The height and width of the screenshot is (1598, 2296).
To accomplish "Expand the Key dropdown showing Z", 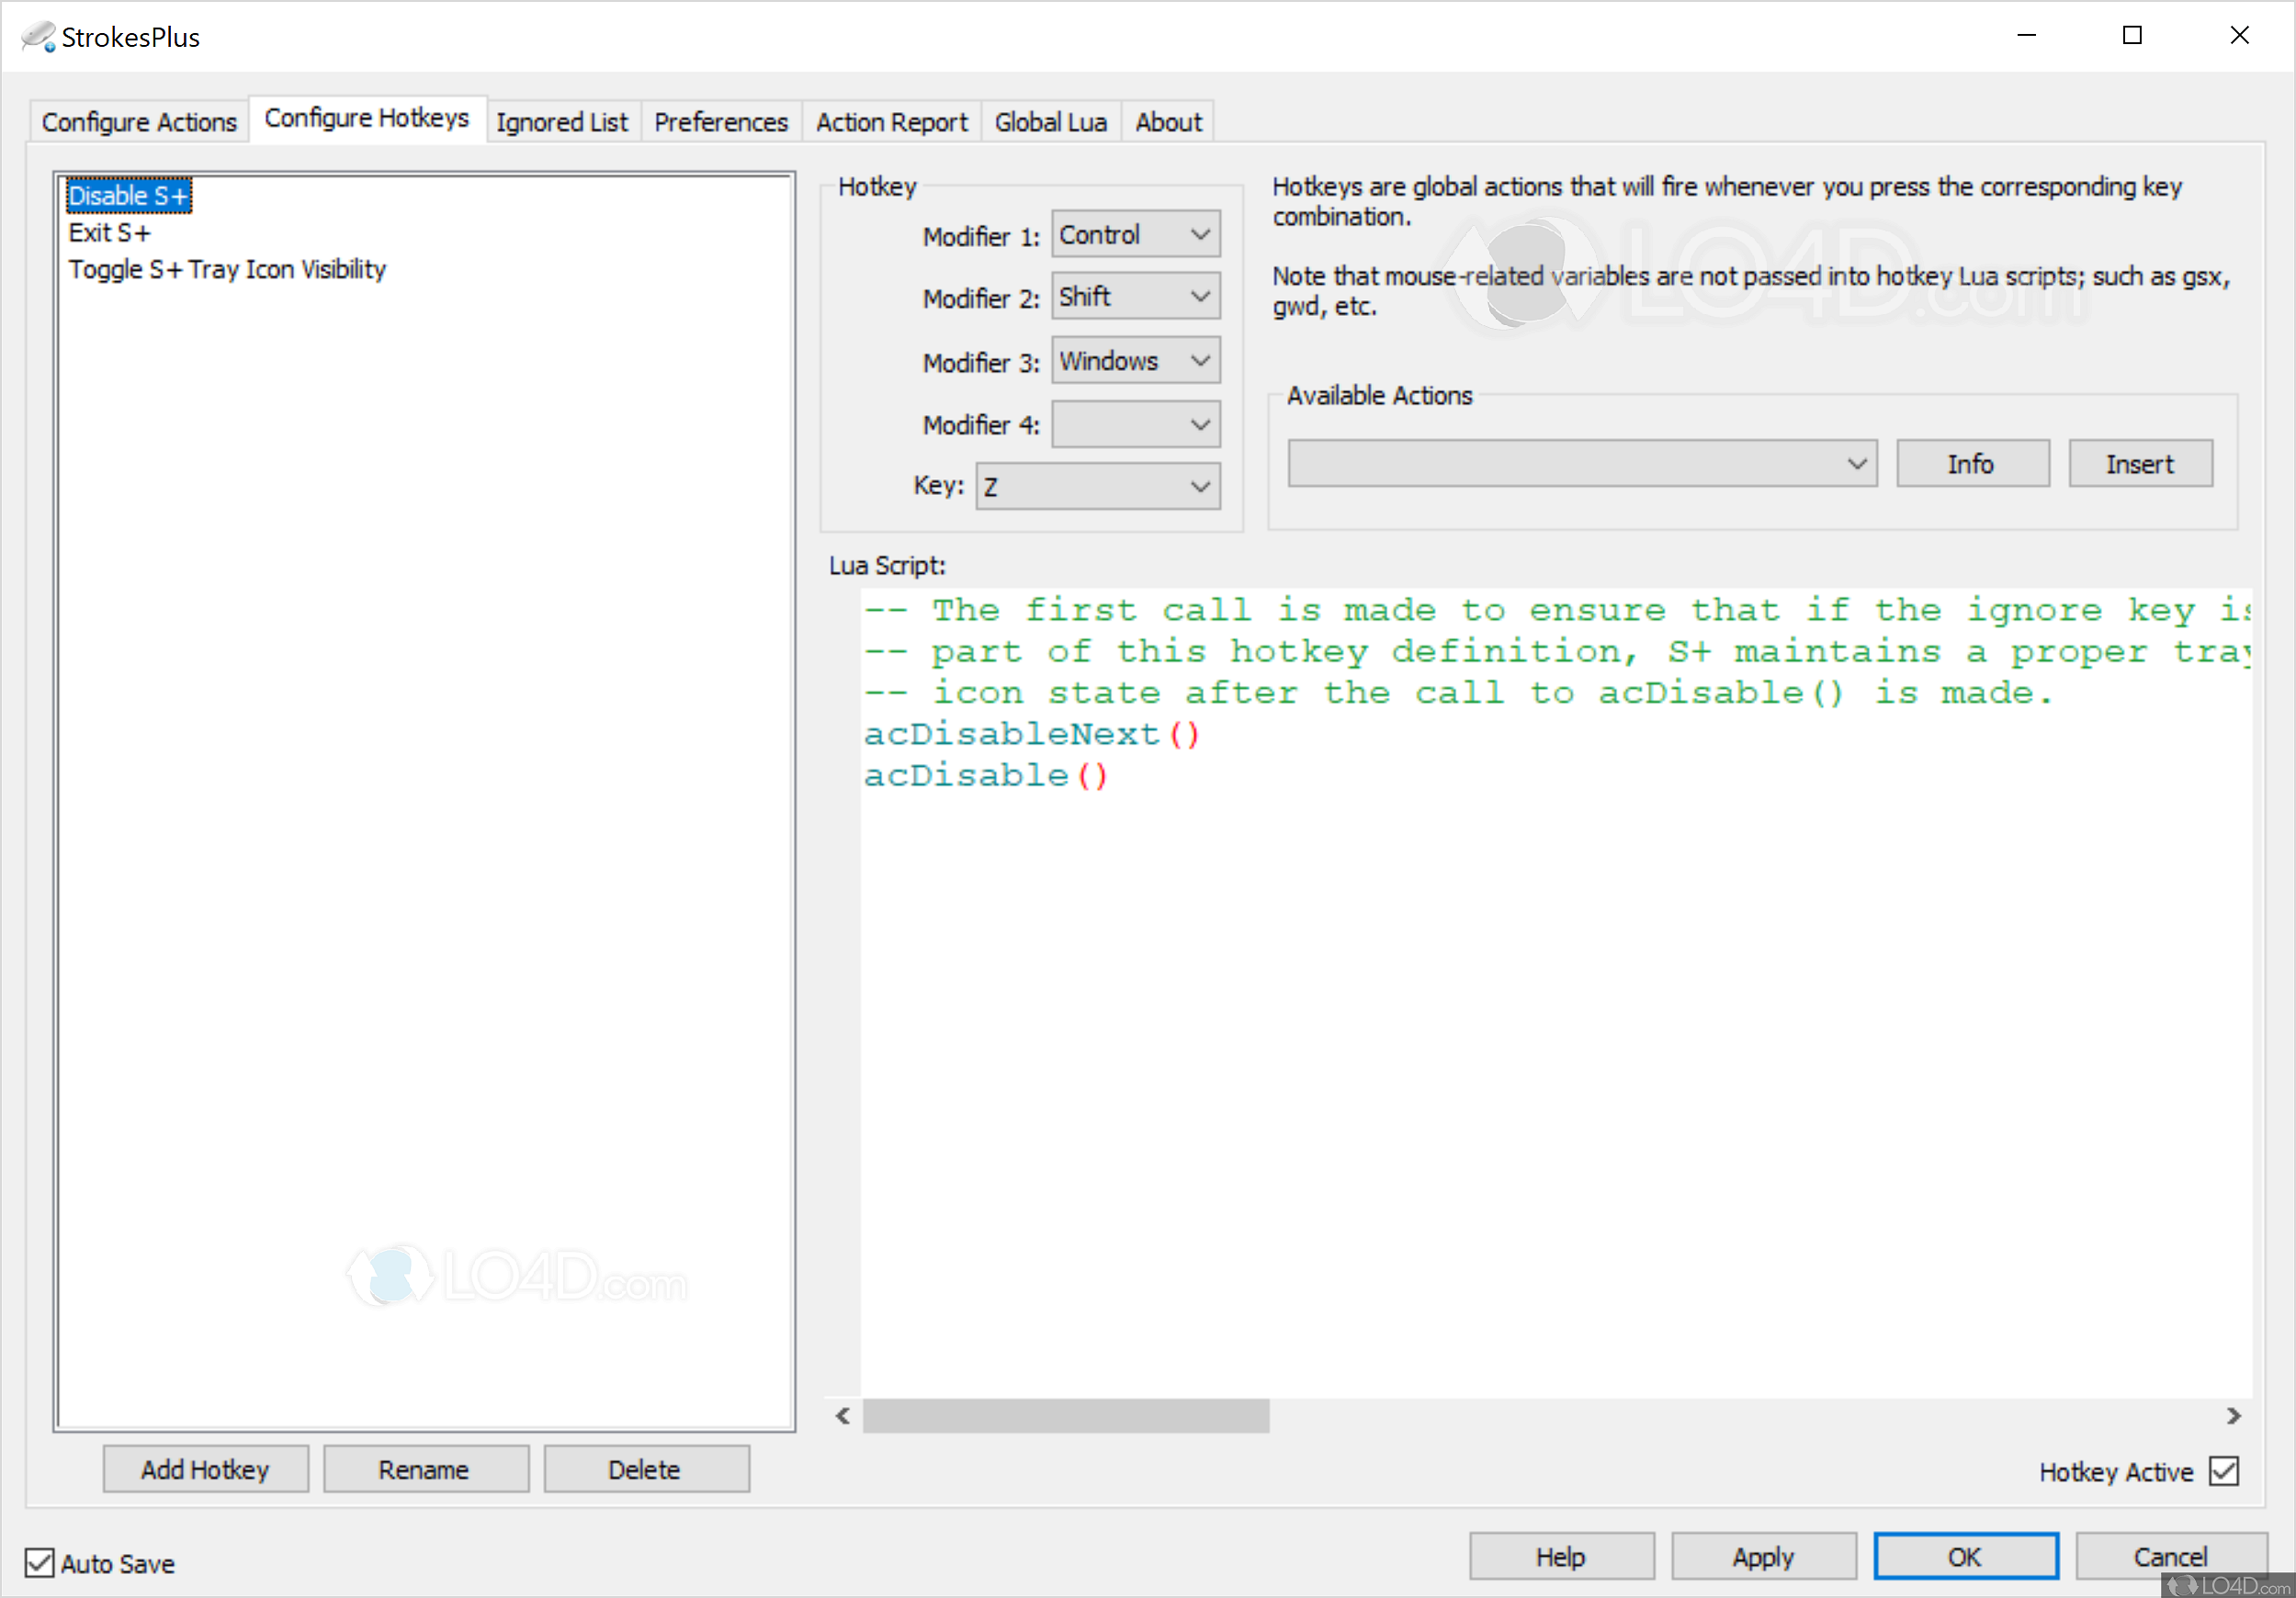I will (1098, 487).
